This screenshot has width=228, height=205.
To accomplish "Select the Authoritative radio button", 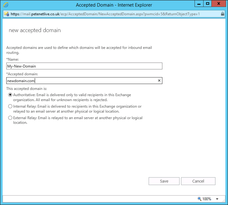I will pyautogui.click(x=10, y=95).
